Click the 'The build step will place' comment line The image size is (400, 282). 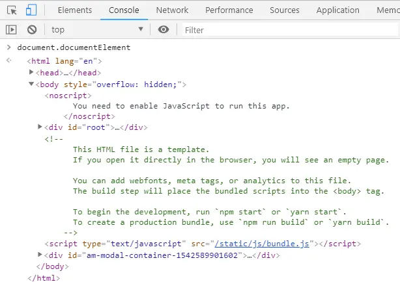point(229,191)
